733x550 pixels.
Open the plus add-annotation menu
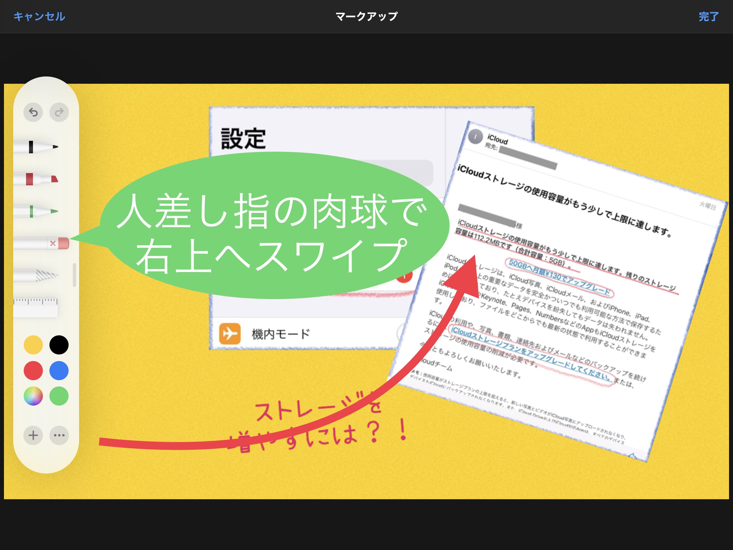33,435
